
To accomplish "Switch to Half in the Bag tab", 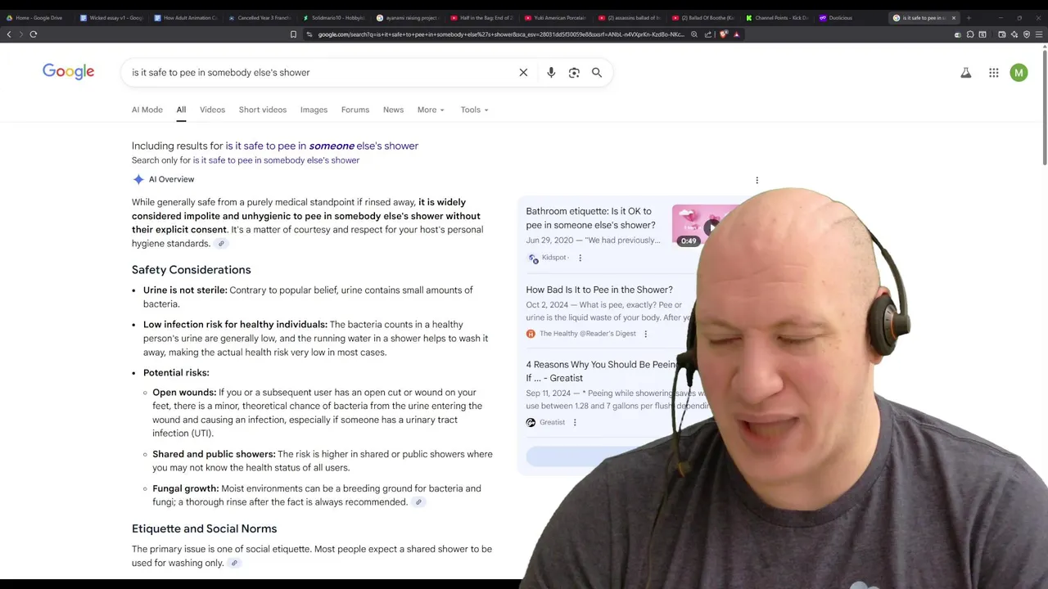I will (x=481, y=17).
